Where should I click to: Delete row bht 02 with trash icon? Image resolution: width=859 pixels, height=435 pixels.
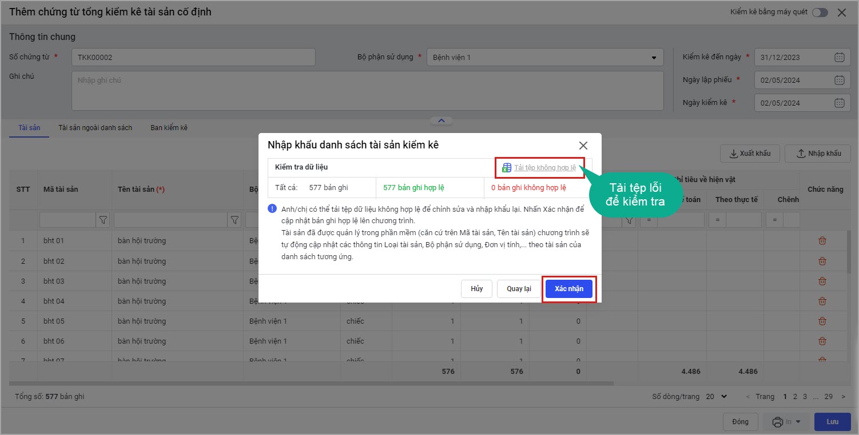tap(822, 261)
